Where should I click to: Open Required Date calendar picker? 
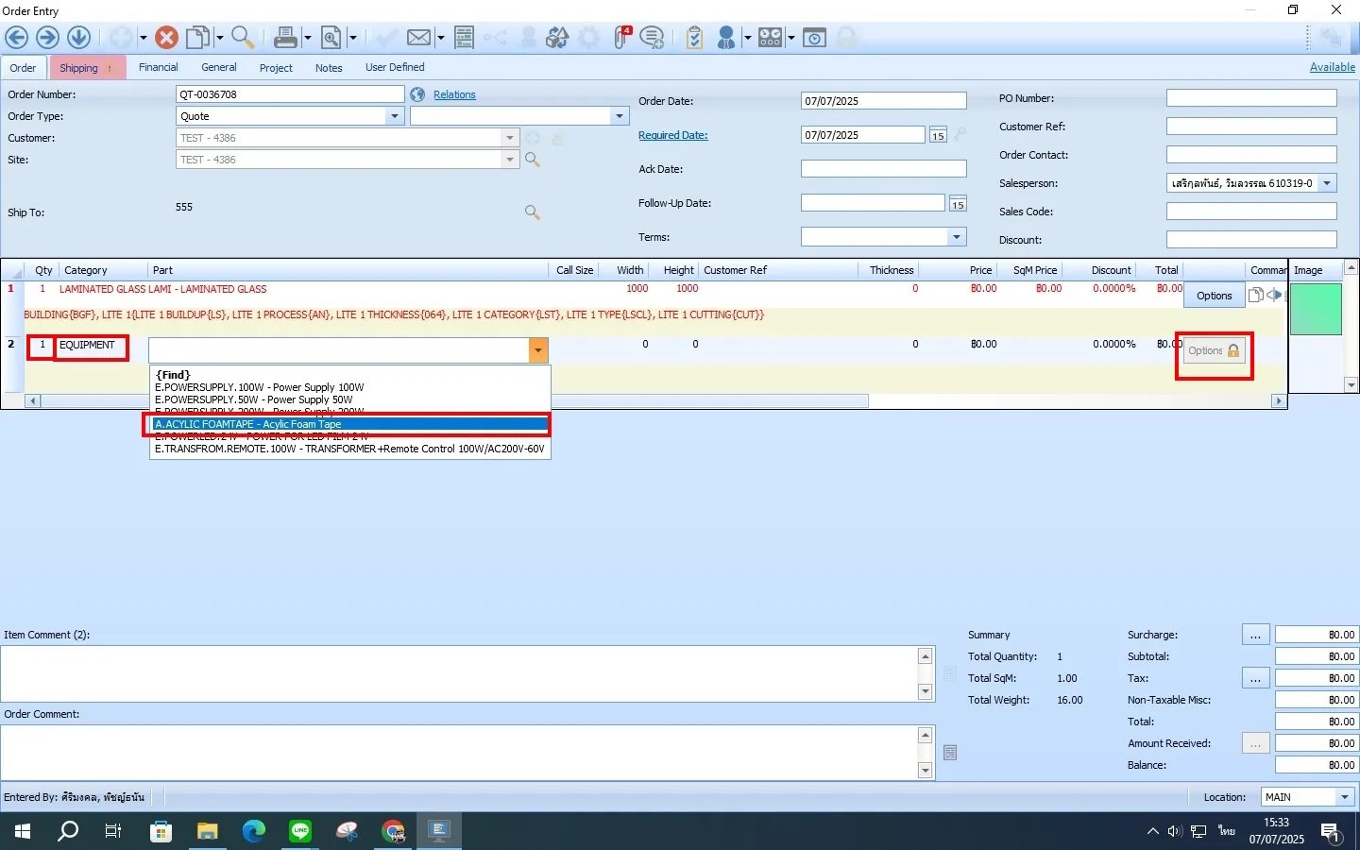click(938, 135)
